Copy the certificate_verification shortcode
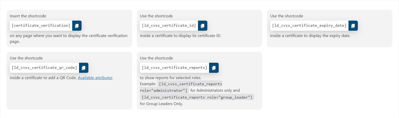The height and width of the screenshot is (118, 399). (x=77, y=26)
